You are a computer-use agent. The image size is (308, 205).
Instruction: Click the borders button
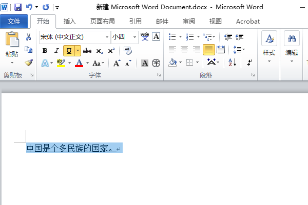[189, 63]
